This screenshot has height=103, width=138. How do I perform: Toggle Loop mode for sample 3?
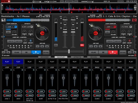tap(30, 91)
